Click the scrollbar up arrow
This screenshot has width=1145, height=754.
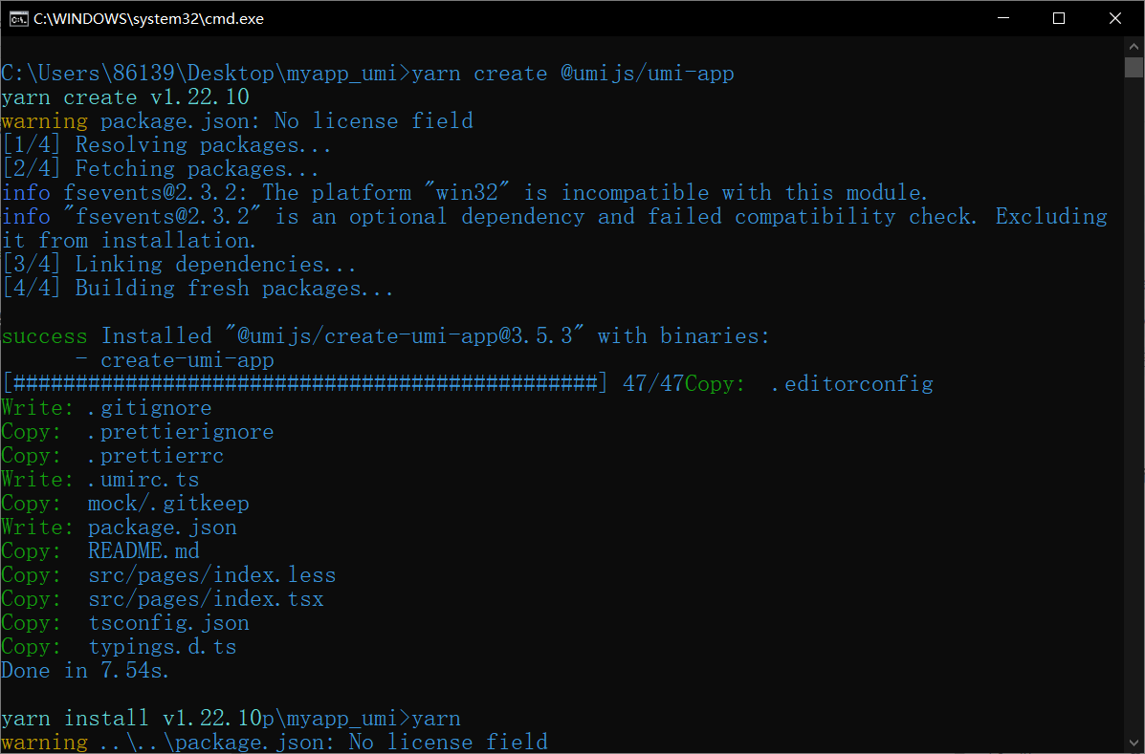(1133, 46)
